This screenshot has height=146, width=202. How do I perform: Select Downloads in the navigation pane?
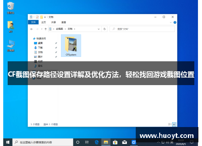pos(38,48)
